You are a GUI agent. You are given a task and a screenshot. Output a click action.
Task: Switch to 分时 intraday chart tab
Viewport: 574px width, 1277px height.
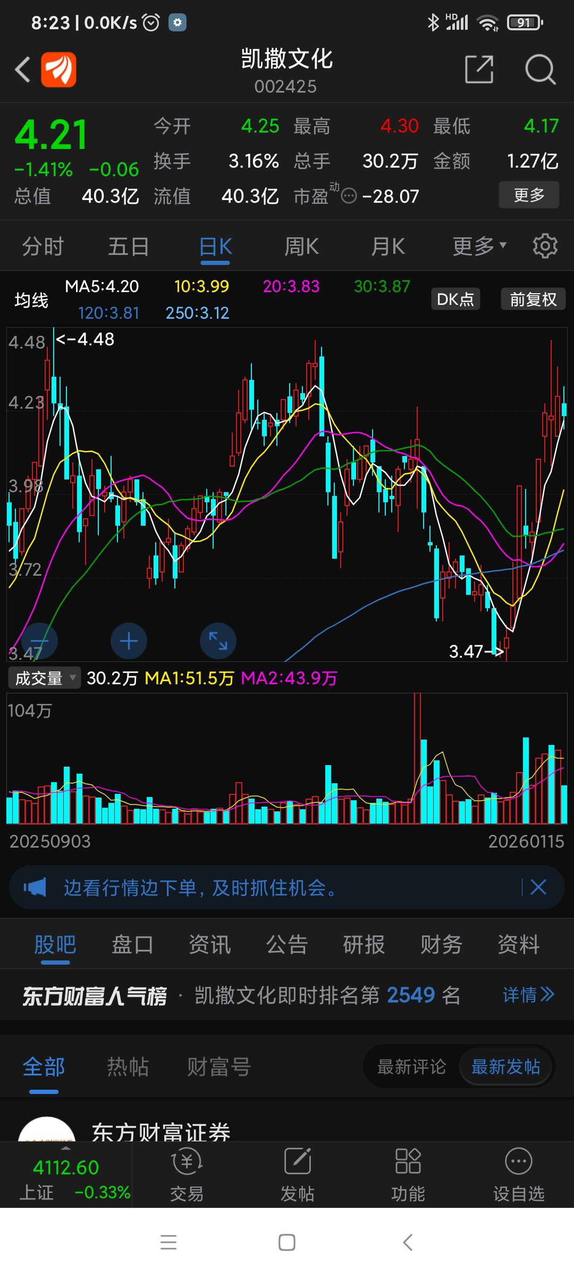43,246
